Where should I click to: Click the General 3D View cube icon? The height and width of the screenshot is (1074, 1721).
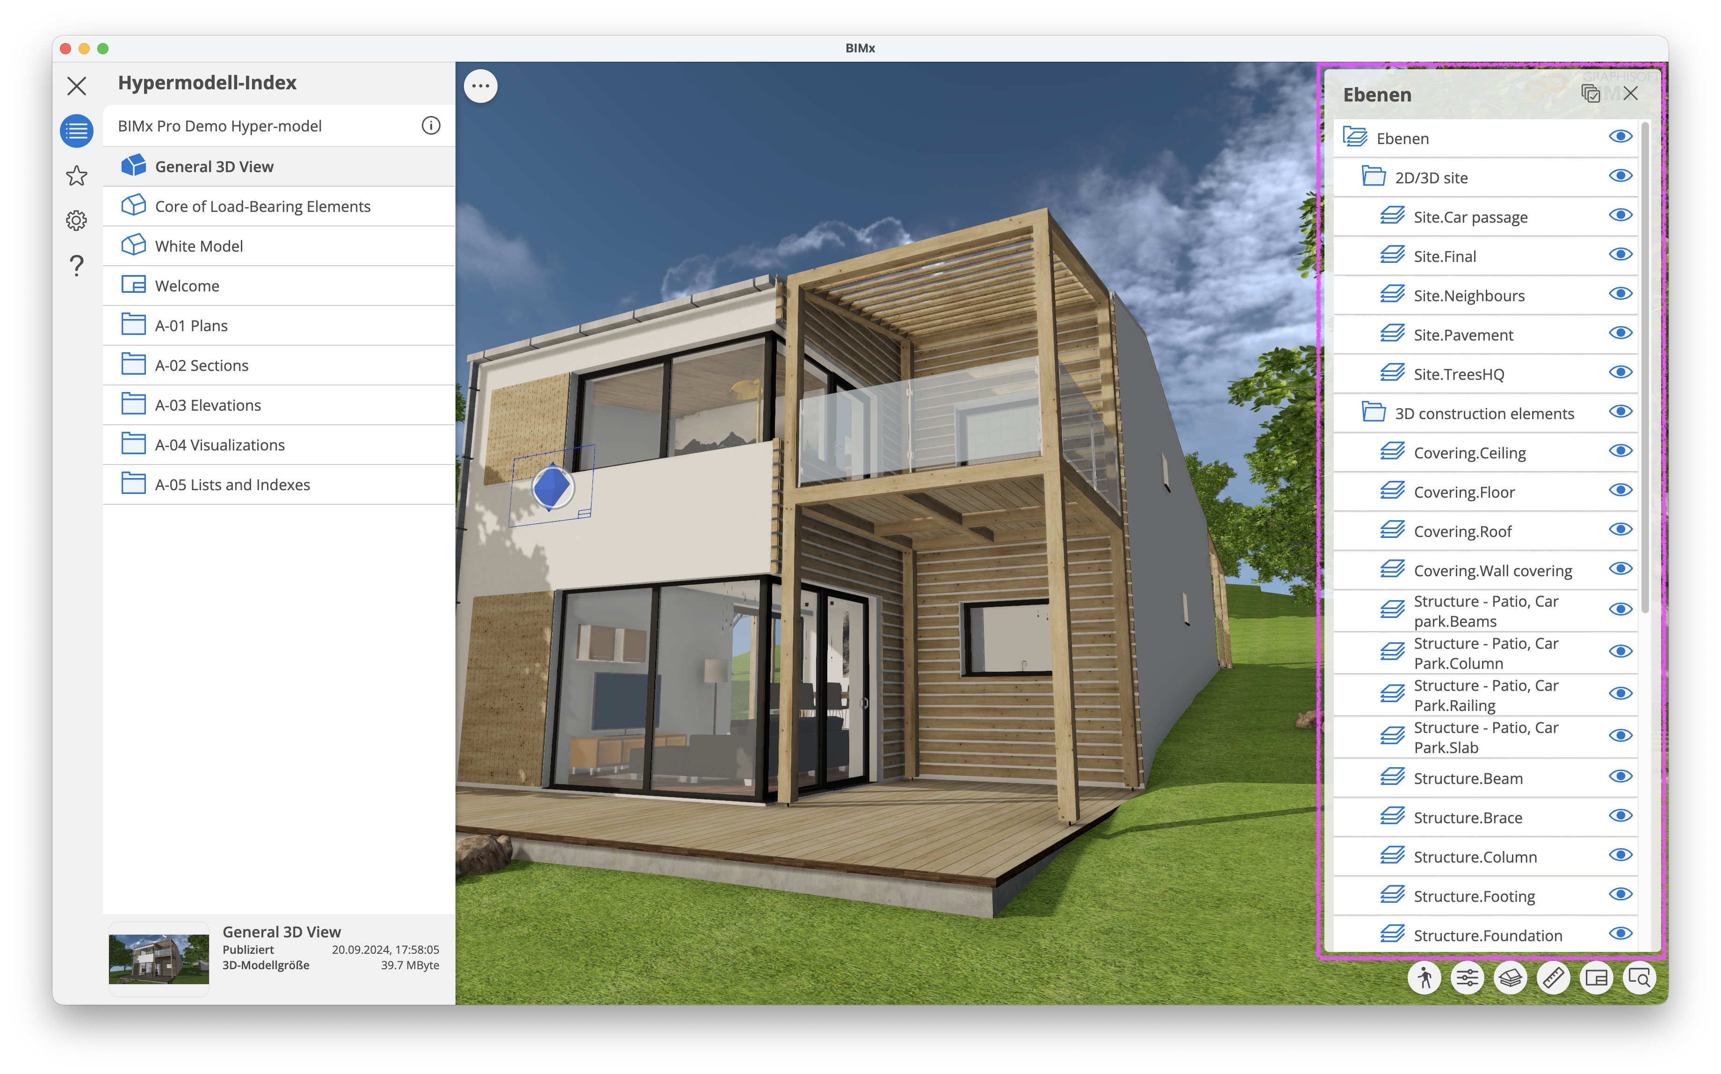tap(133, 166)
